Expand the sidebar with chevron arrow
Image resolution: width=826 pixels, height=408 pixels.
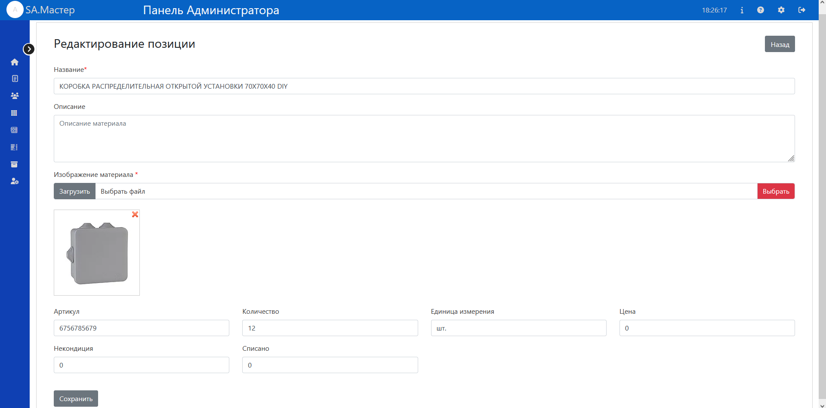[x=29, y=49]
